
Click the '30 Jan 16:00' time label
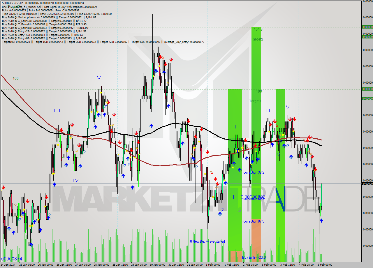click(176, 265)
